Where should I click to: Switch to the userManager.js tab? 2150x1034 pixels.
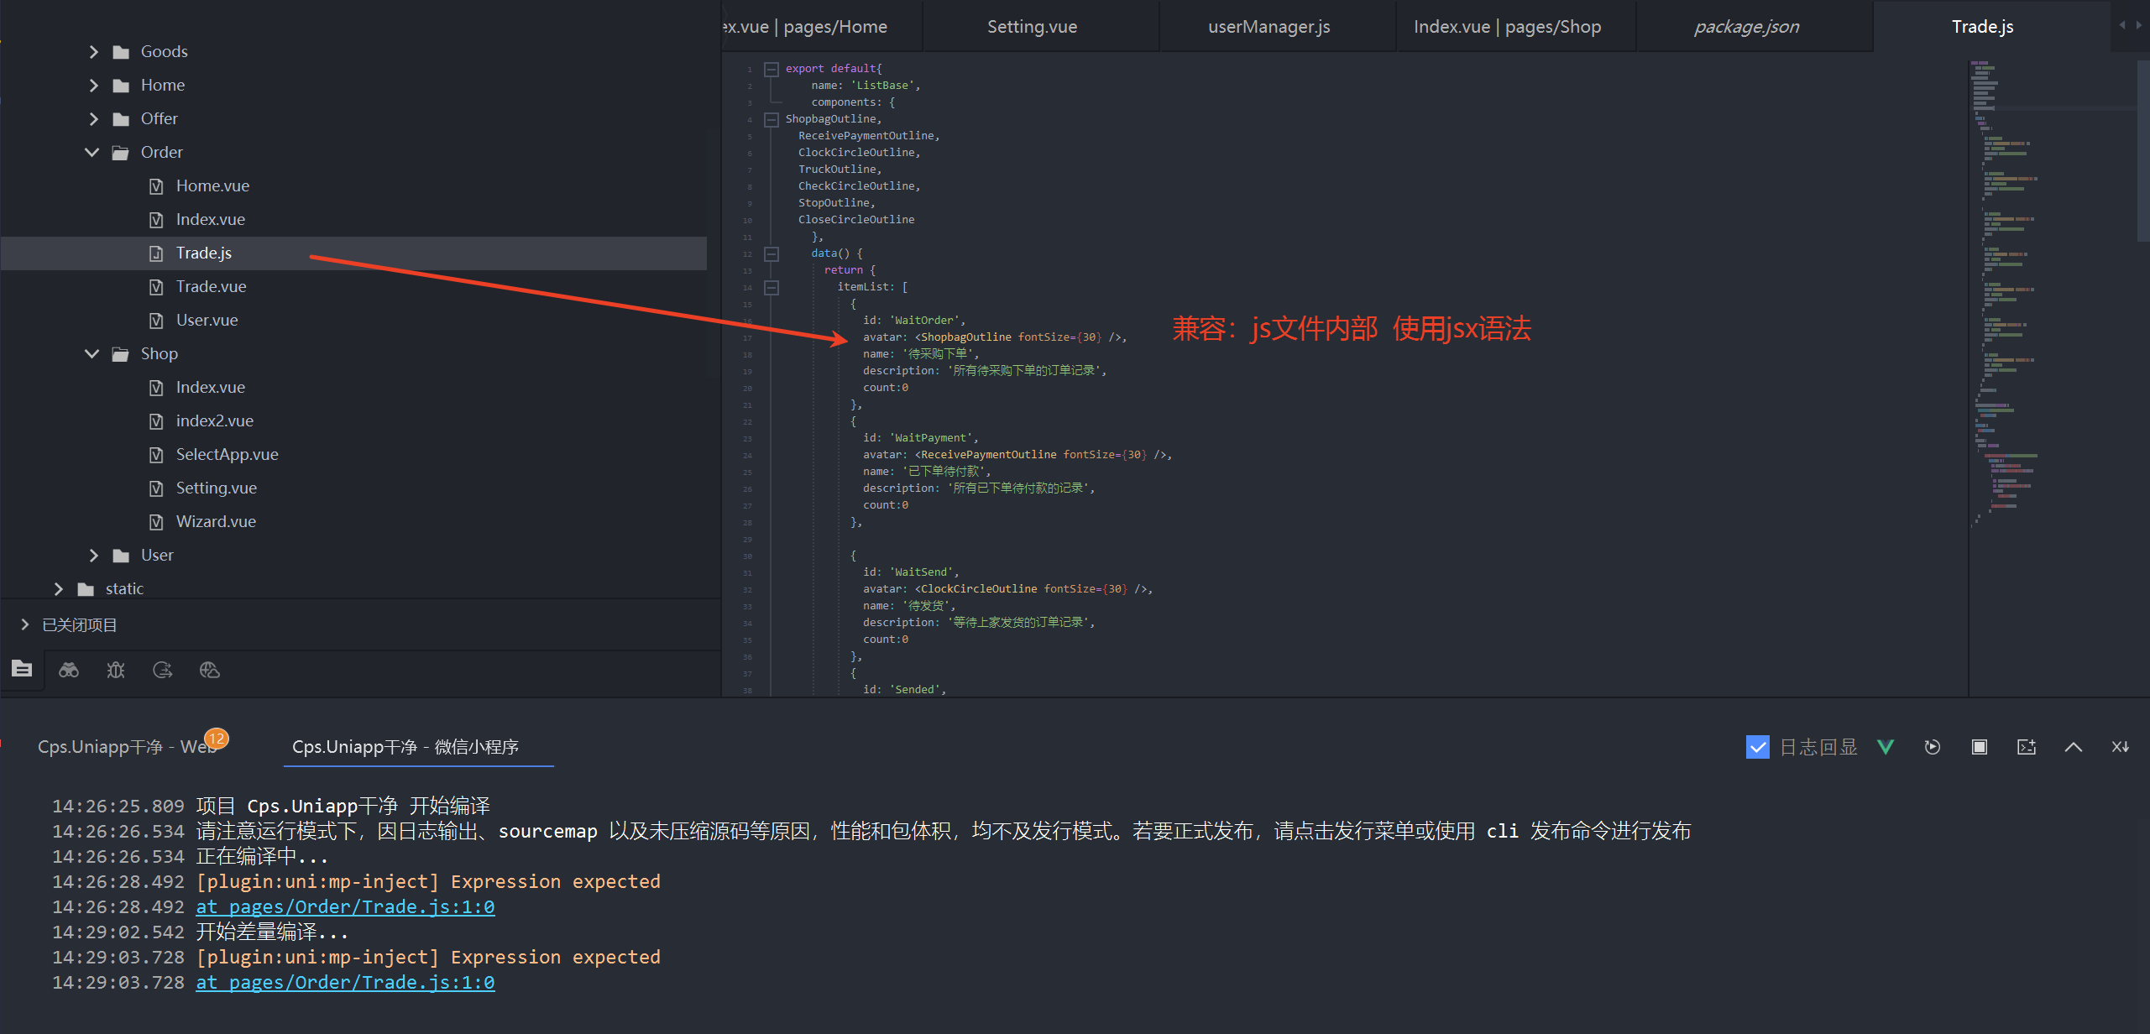pyautogui.click(x=1269, y=27)
